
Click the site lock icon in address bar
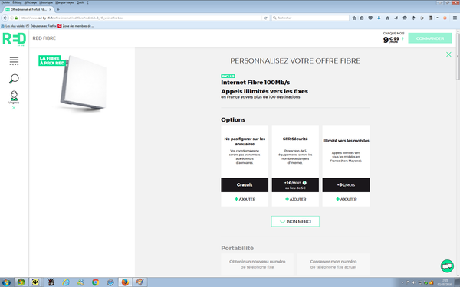[x=16, y=18]
